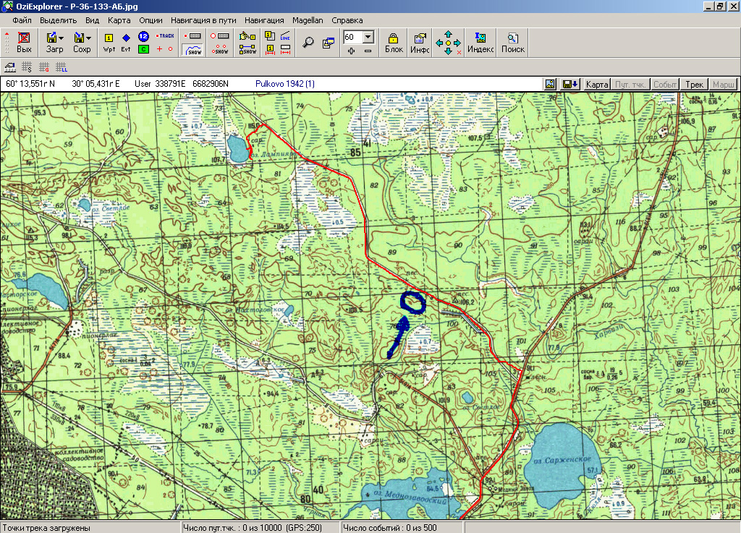Open the zoom level 60 dropdown
Image resolution: width=741 pixels, height=533 pixels.
(x=368, y=37)
